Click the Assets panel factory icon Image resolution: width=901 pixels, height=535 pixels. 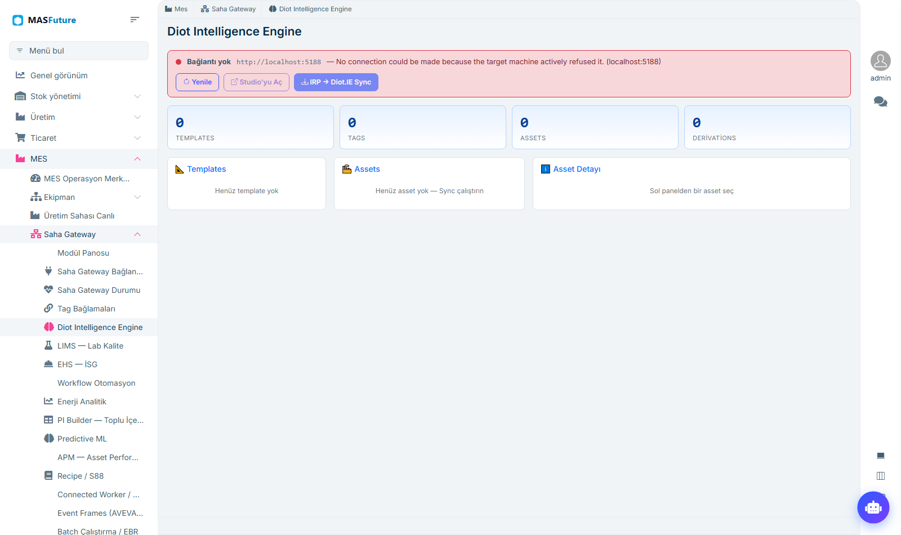(x=347, y=169)
